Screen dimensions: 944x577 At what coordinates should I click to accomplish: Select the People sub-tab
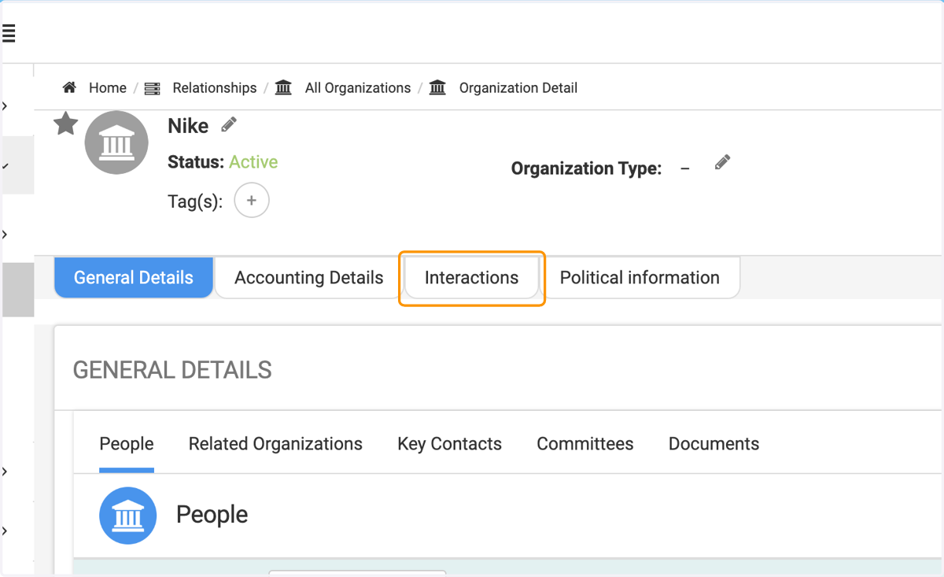[127, 444]
